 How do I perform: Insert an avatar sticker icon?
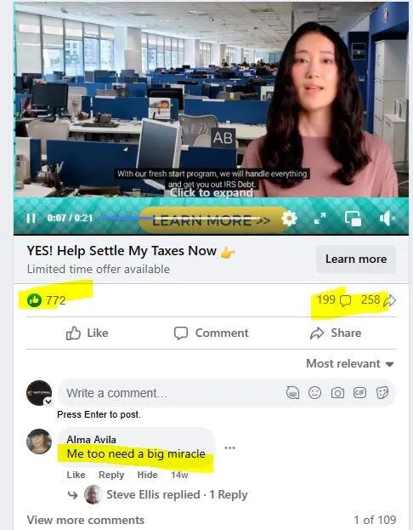tap(292, 393)
